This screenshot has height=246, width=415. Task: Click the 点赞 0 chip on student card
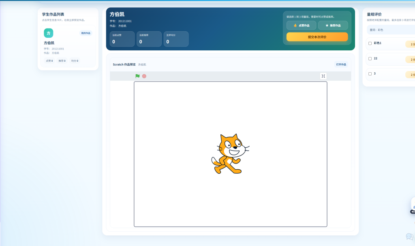point(49,61)
